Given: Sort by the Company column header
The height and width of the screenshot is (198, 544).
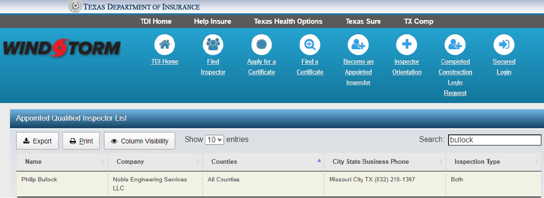Looking at the screenshot, I should point(155,162).
